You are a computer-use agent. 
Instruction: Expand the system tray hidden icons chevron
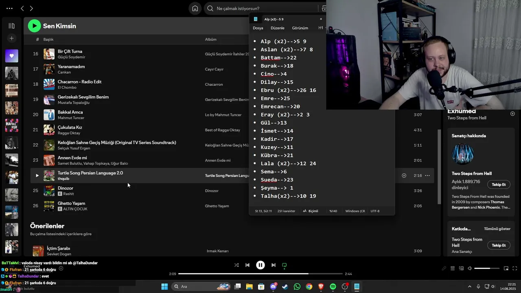(x=469, y=286)
